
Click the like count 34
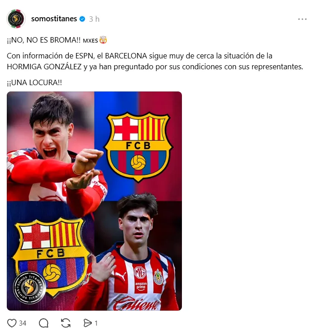[23, 323]
